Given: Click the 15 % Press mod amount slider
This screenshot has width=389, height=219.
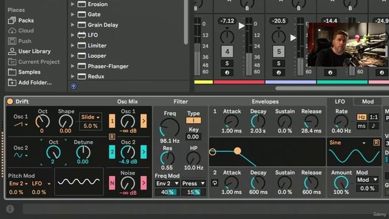Looking at the screenshot, I should pyautogui.click(x=193, y=192).
